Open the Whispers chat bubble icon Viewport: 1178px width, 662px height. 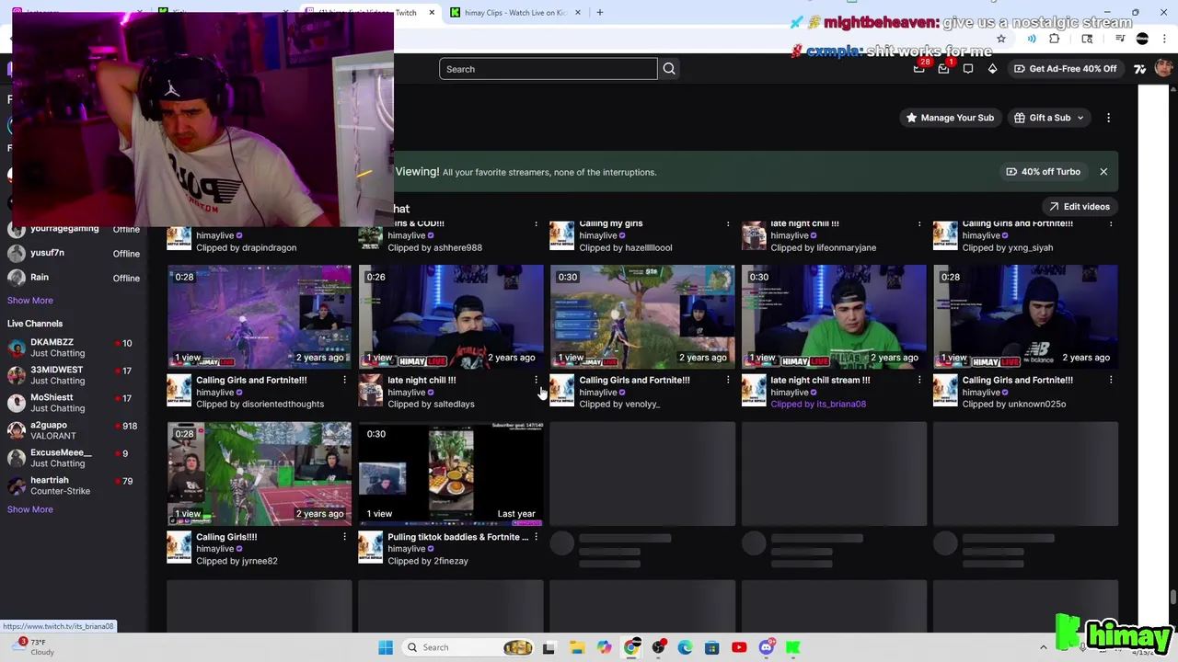(x=968, y=69)
